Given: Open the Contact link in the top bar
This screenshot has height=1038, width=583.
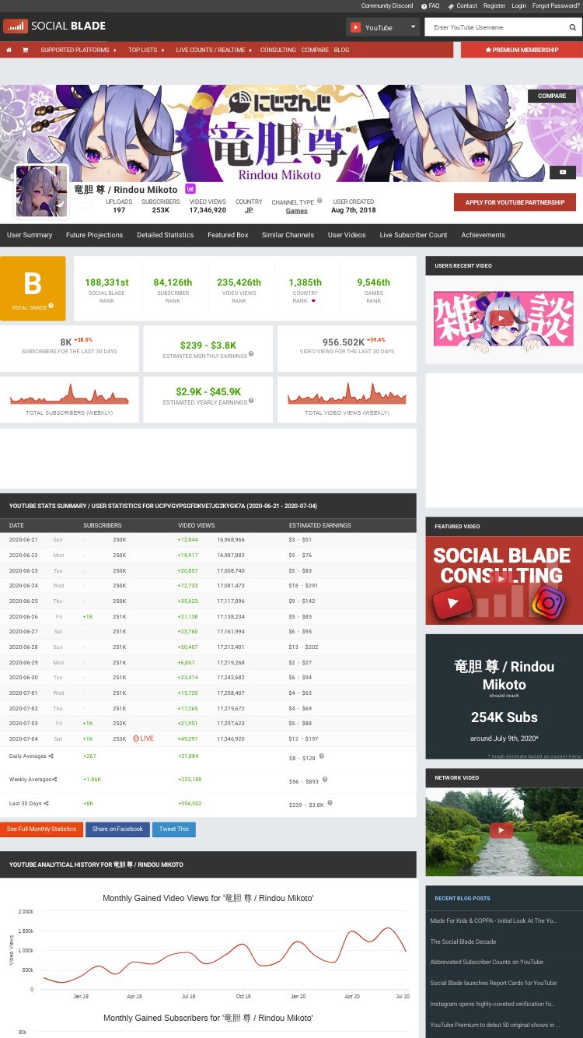Looking at the screenshot, I should 463,5.
